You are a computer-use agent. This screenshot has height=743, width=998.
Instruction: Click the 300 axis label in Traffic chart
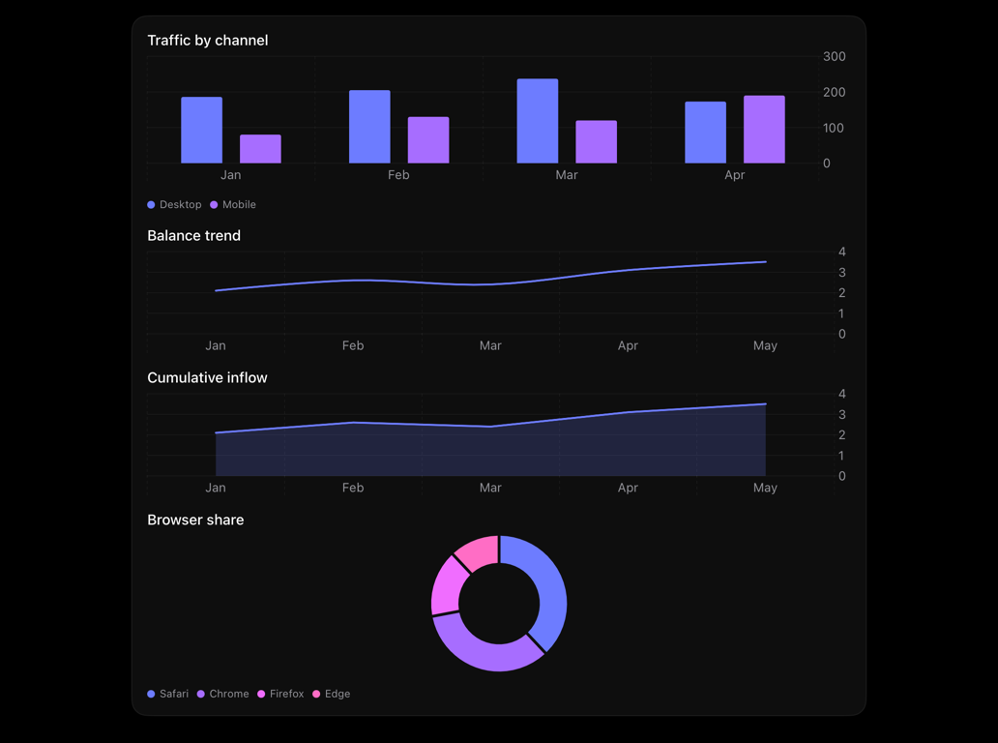tap(835, 56)
